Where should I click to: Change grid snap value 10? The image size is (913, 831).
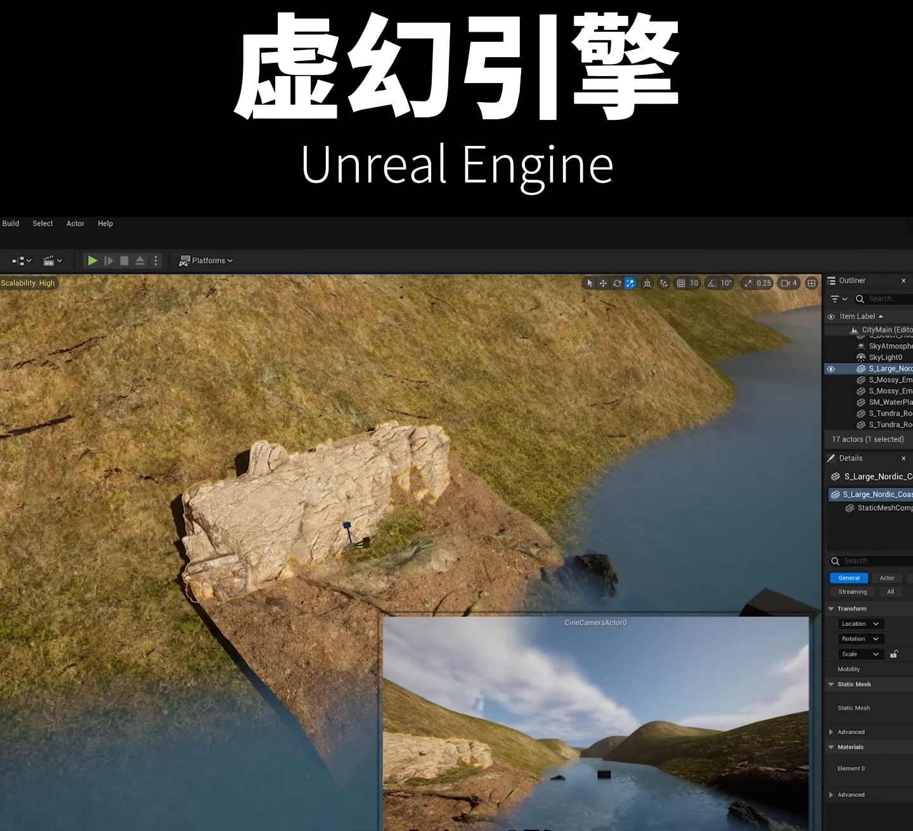[694, 284]
